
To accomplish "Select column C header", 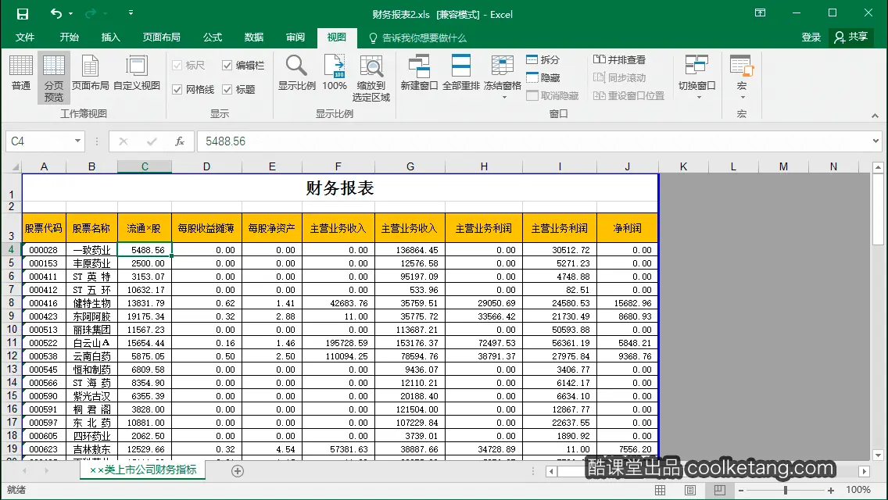I will coord(145,166).
